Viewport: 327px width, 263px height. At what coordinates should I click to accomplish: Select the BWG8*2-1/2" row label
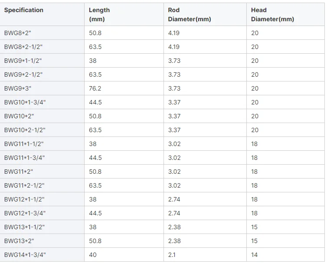coord(25,47)
